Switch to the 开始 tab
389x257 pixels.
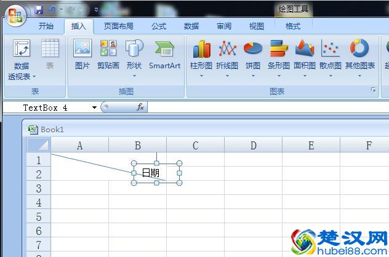click(x=46, y=26)
